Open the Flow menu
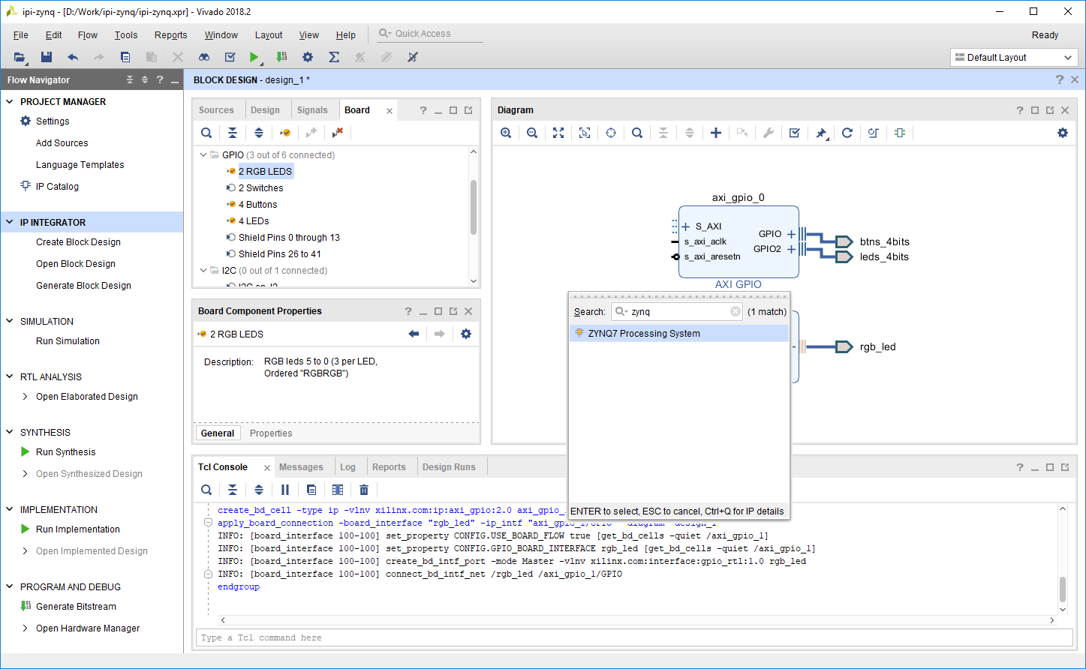The width and height of the screenshot is (1086, 669). [88, 35]
